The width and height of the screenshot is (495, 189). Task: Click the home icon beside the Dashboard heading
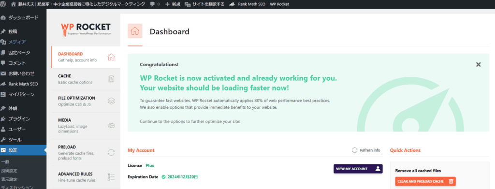(x=135, y=31)
